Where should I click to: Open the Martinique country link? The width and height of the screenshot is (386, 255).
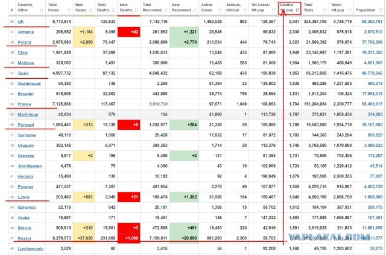tap(28, 114)
